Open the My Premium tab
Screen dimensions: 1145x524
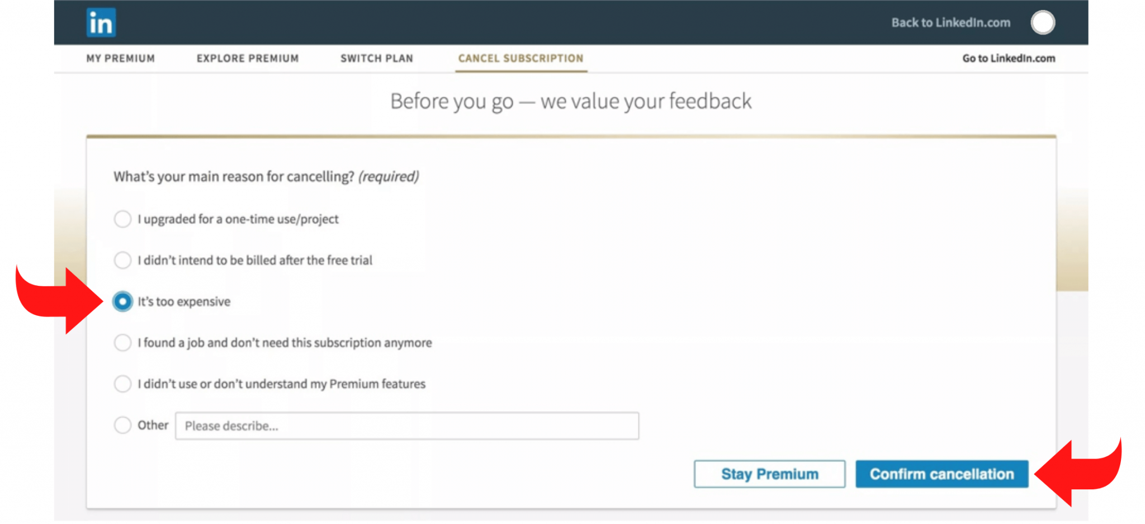pyautogui.click(x=121, y=59)
